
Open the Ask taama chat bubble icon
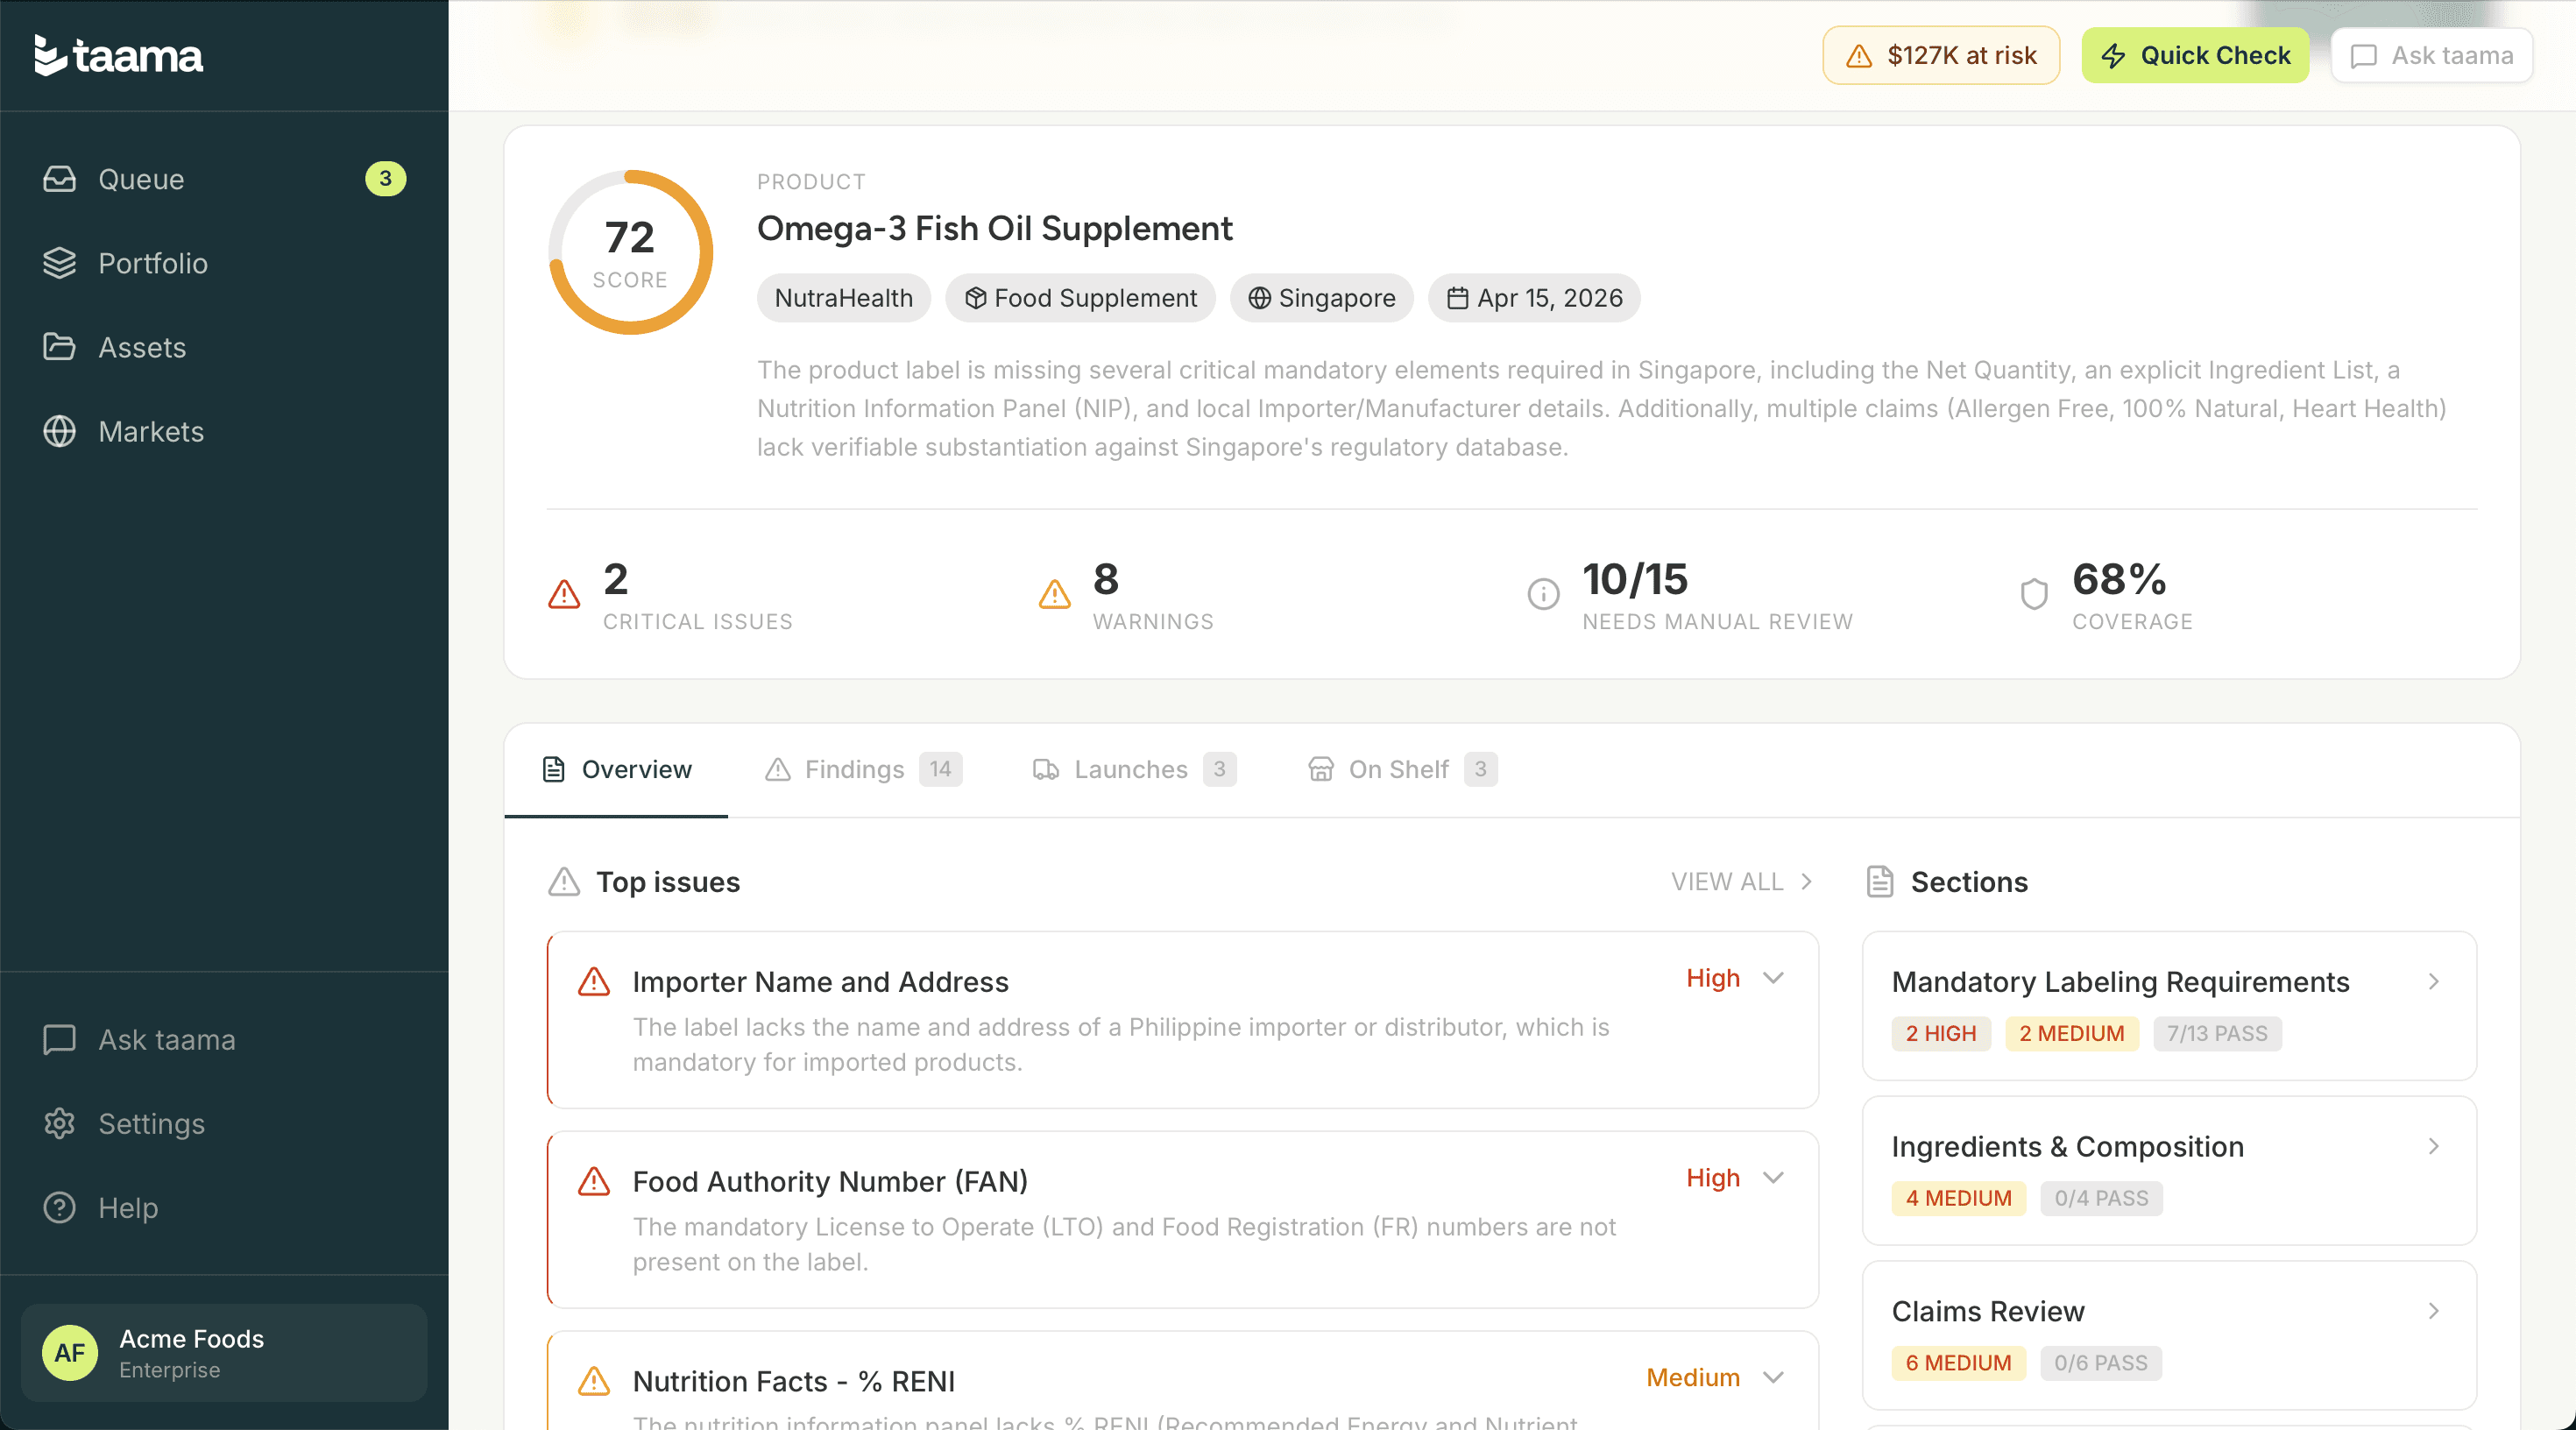tap(59, 1039)
